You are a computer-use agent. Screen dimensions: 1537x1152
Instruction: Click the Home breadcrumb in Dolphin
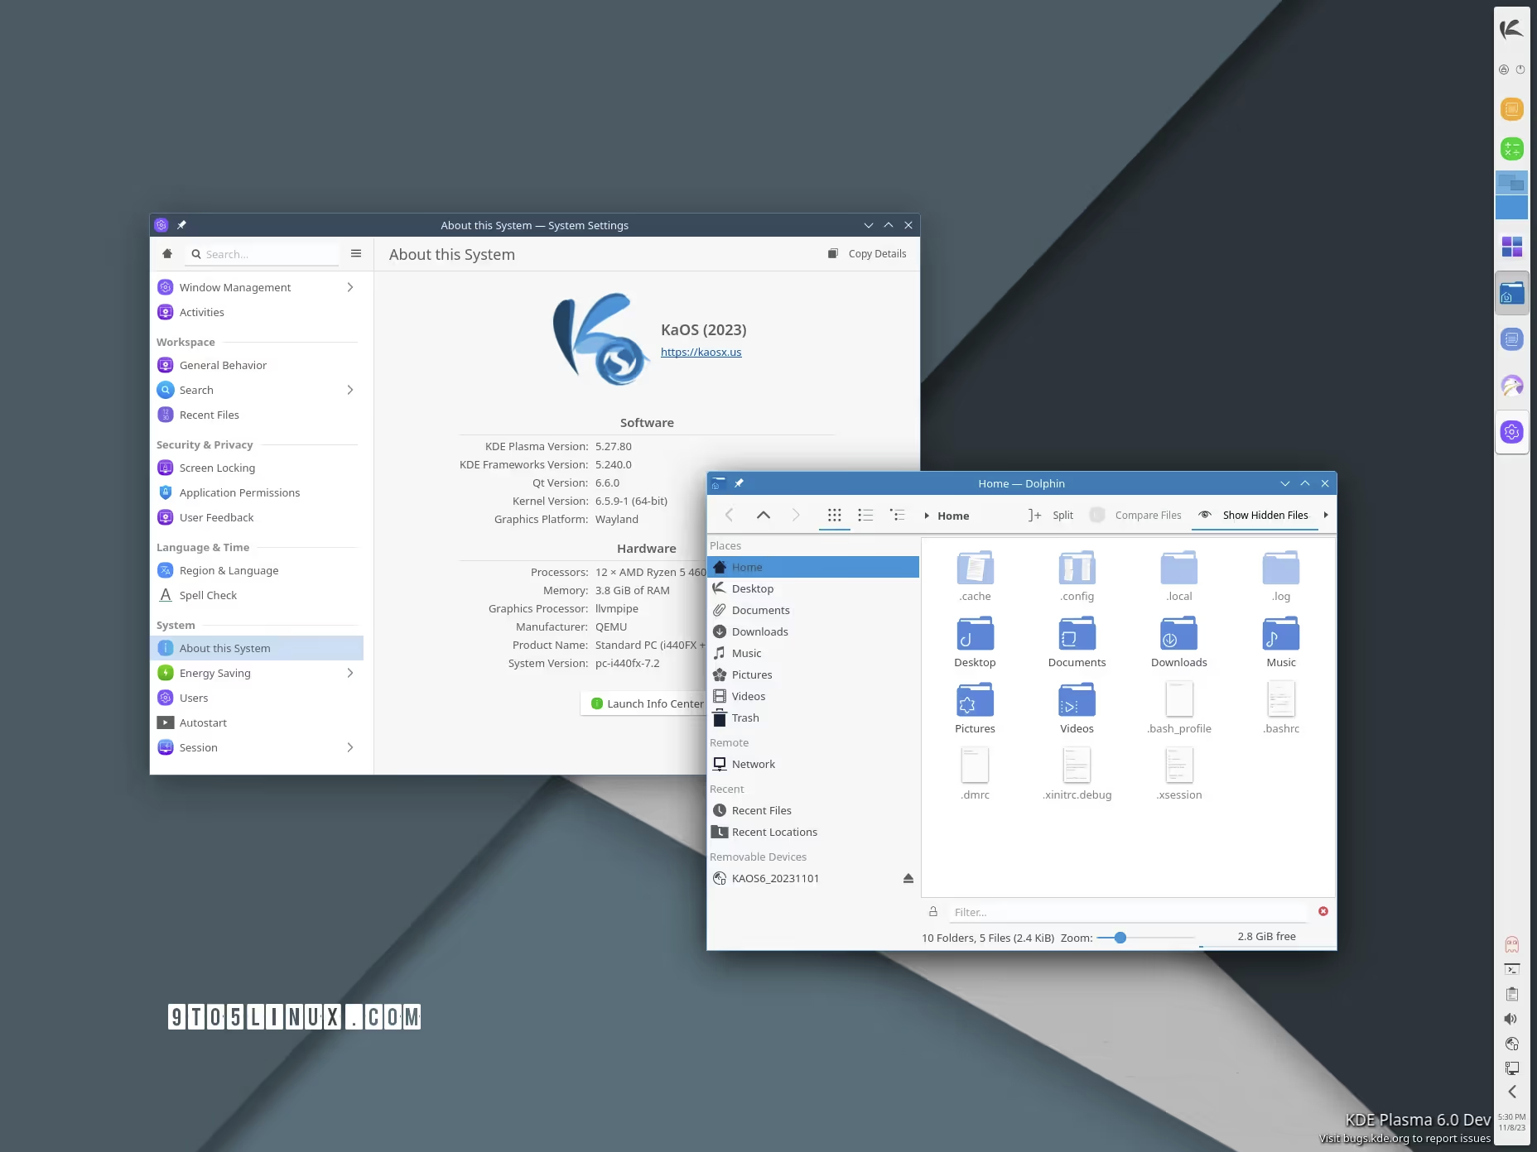tap(953, 516)
